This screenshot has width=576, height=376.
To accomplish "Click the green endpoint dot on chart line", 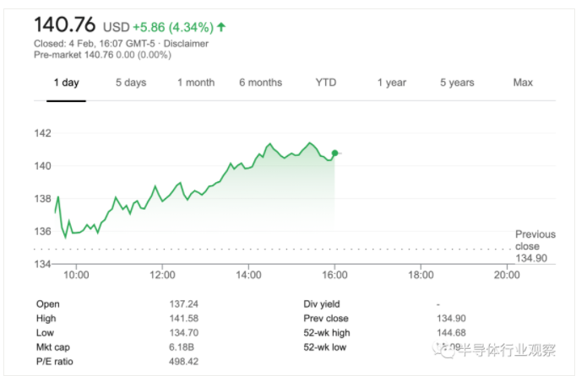I will 335,153.
